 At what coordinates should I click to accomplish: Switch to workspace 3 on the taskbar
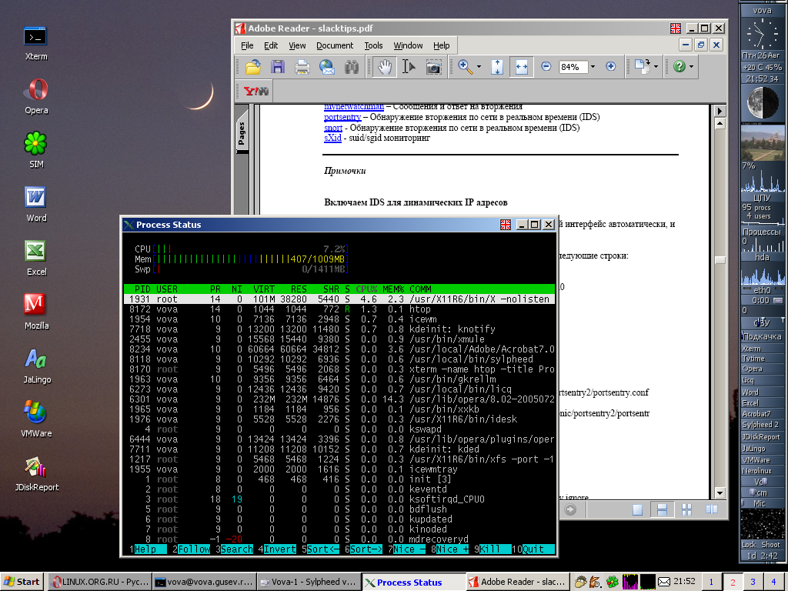(x=753, y=582)
